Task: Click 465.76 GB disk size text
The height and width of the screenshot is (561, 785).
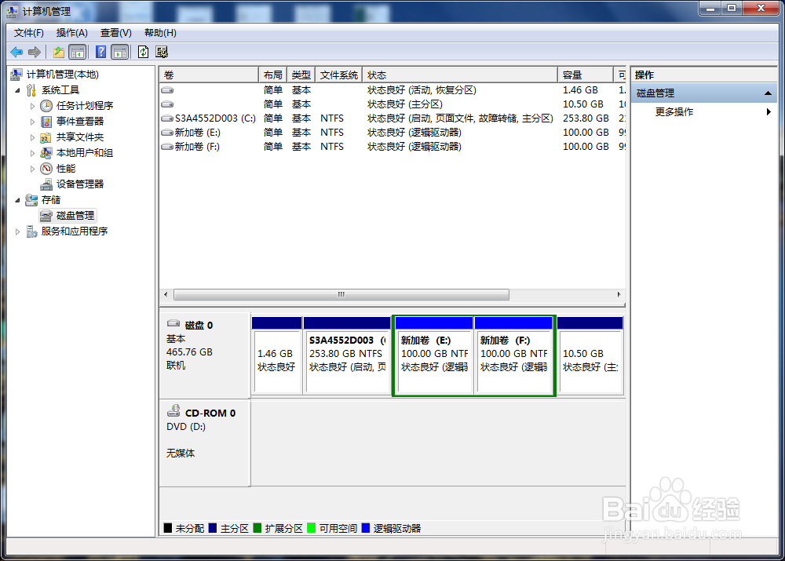Action: click(x=190, y=352)
